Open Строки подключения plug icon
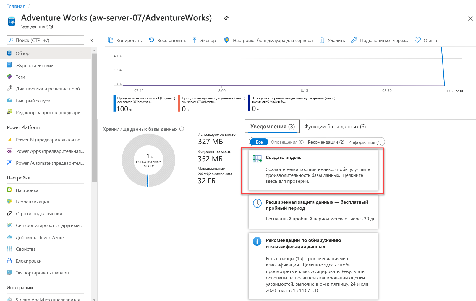 click(9, 213)
